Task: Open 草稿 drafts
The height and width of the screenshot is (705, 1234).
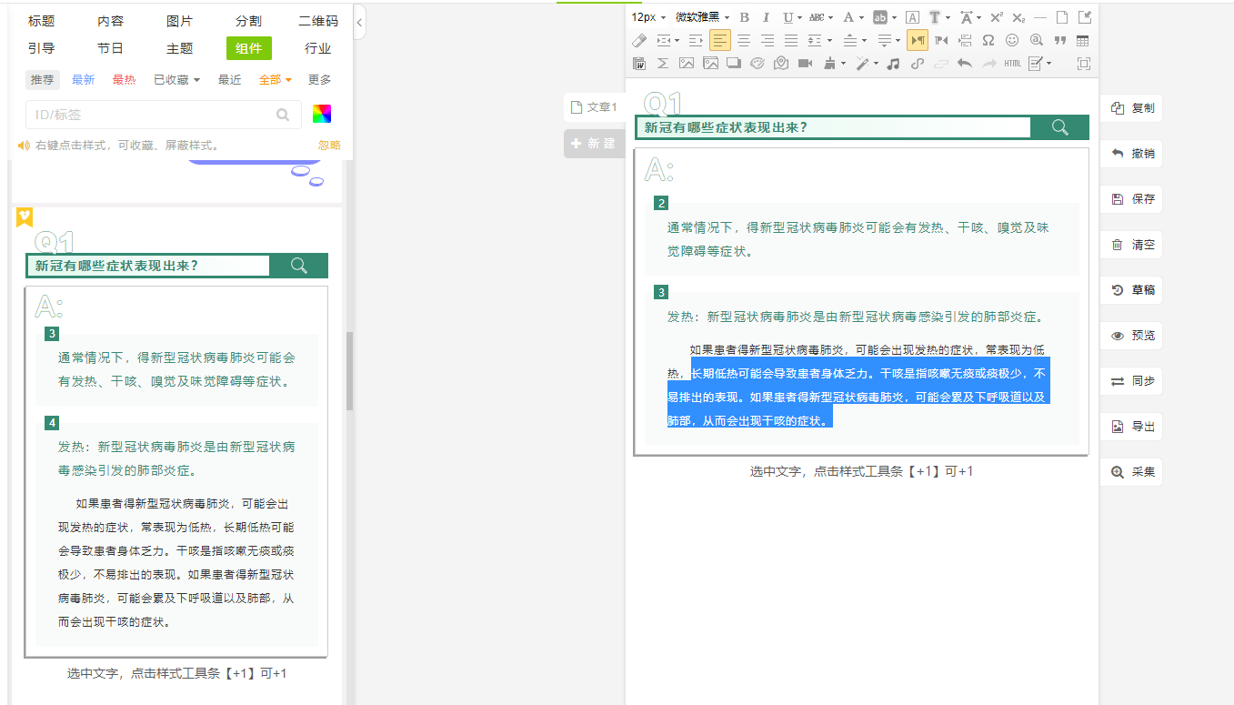Action: point(1131,290)
